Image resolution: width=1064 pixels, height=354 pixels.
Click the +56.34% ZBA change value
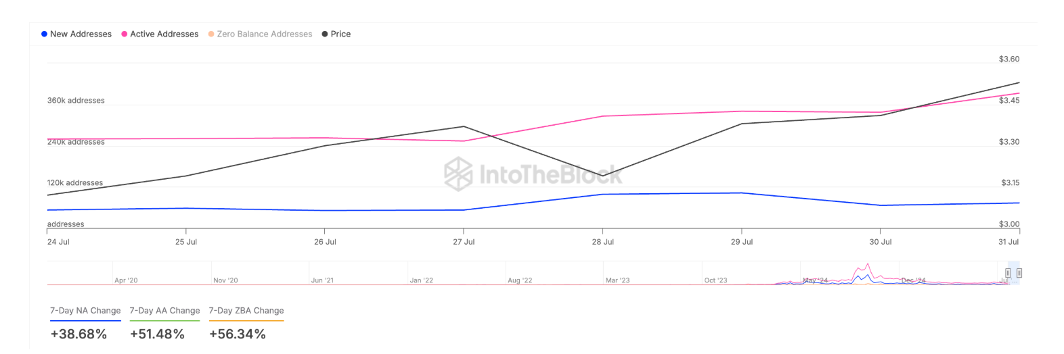pos(238,334)
